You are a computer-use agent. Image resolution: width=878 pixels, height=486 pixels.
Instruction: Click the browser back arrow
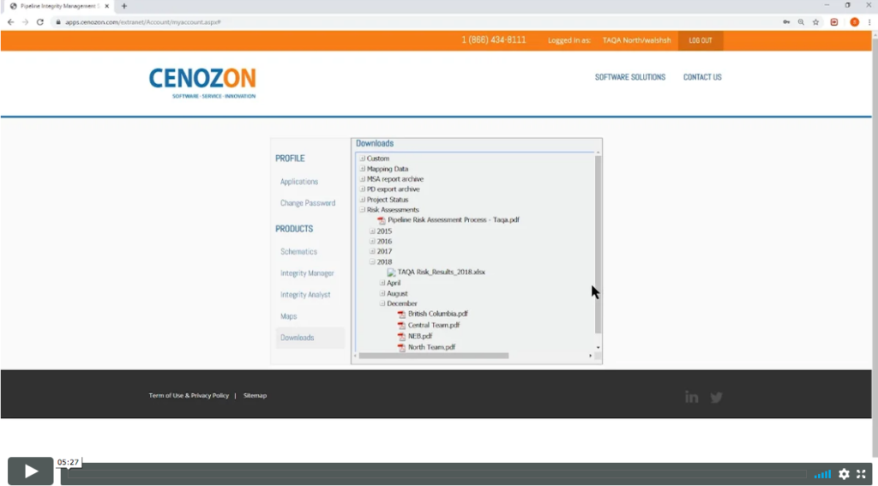point(10,21)
